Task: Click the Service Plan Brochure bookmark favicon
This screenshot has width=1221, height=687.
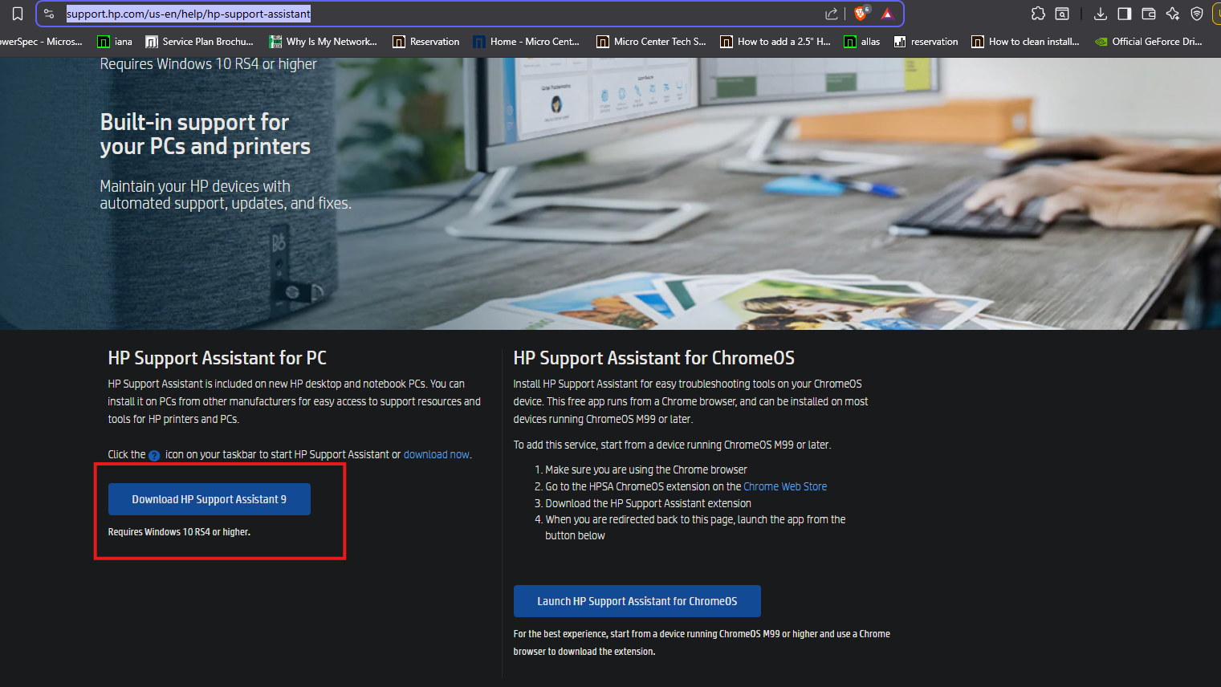Action: [x=151, y=42]
